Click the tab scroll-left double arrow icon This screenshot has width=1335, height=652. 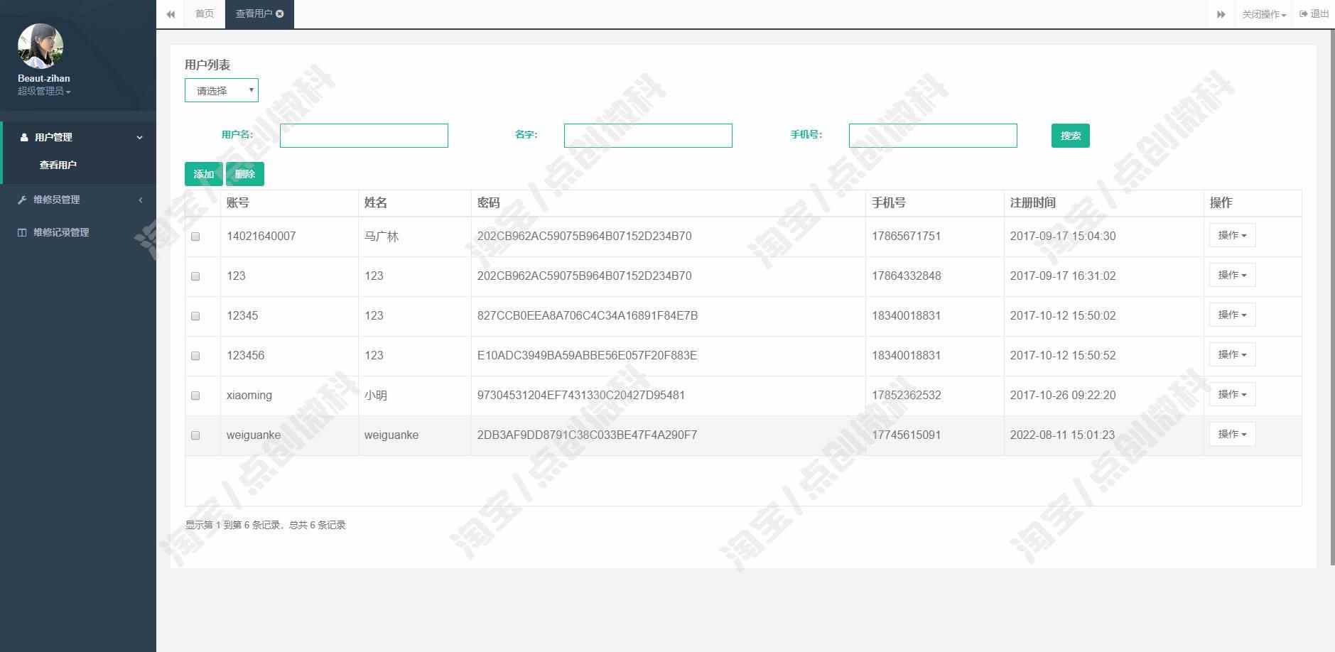[171, 14]
